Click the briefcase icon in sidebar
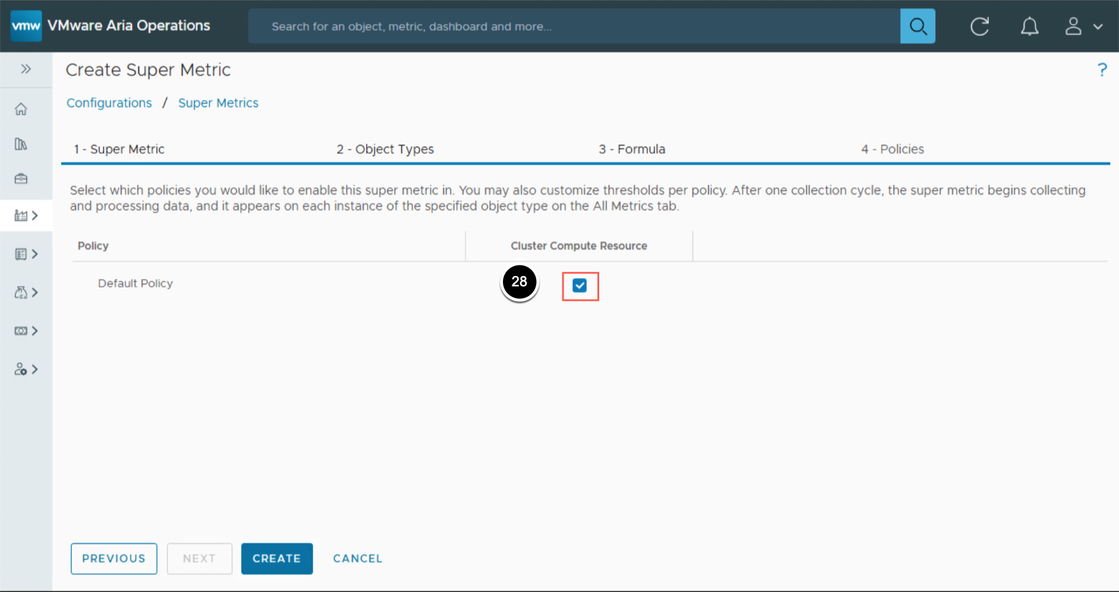The image size is (1119, 592). [21, 178]
